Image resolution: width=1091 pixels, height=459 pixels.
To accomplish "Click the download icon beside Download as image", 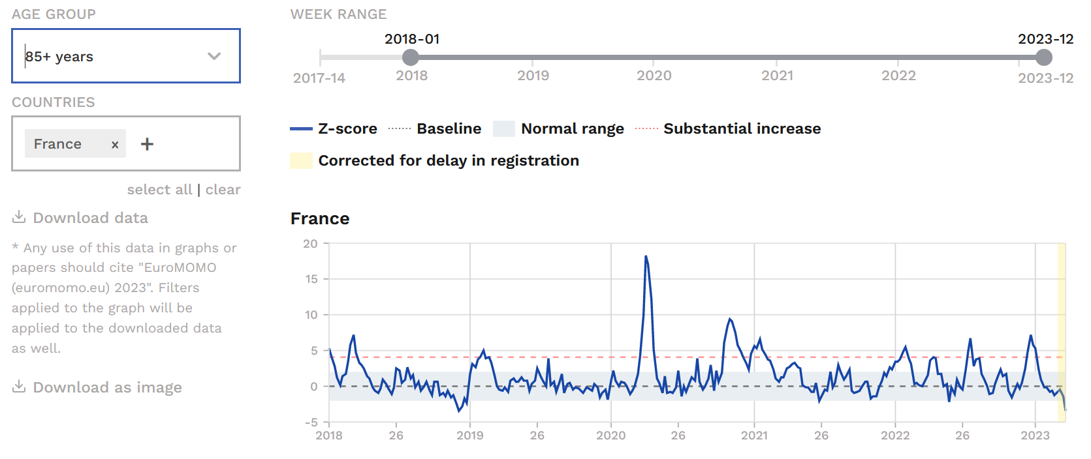I will coord(19,387).
